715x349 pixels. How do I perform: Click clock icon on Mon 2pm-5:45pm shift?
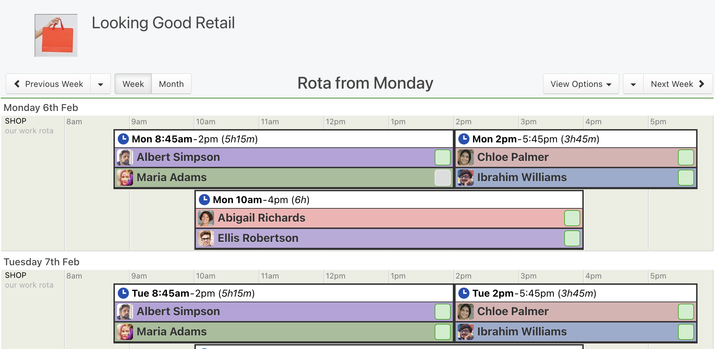tap(464, 139)
